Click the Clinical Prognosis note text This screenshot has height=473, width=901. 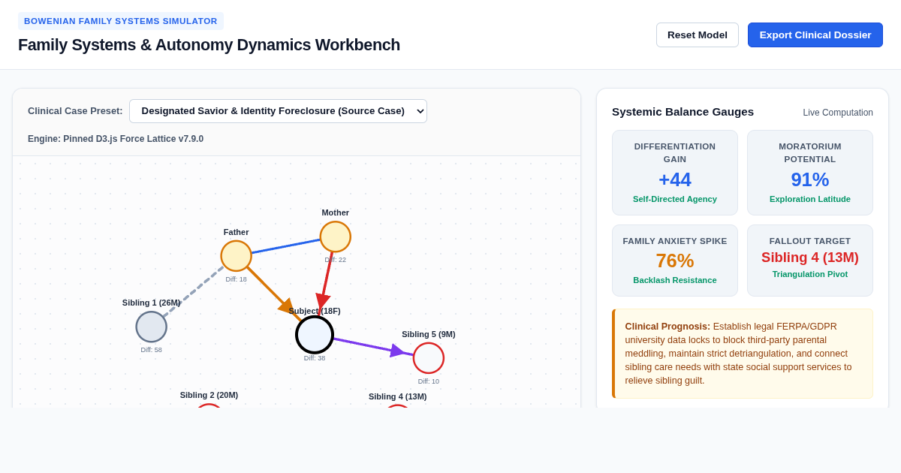(743, 354)
